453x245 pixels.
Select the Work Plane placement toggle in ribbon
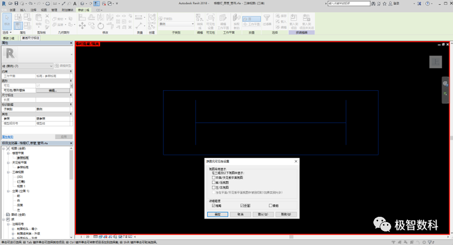click(x=251, y=24)
